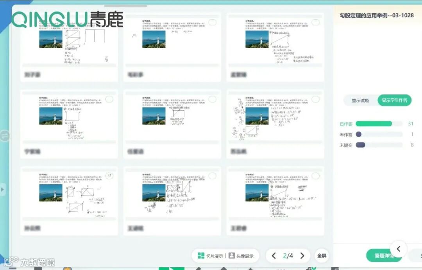422x270 pixels.
Task: Tick selection circle on bottom-row right card
Action: coord(315,176)
